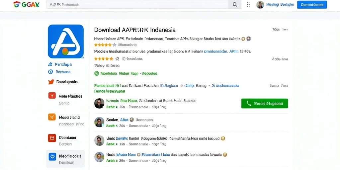The image size is (340, 170).
Task: Click the badge icon after Sealan Aliat
Action: tap(131, 120)
